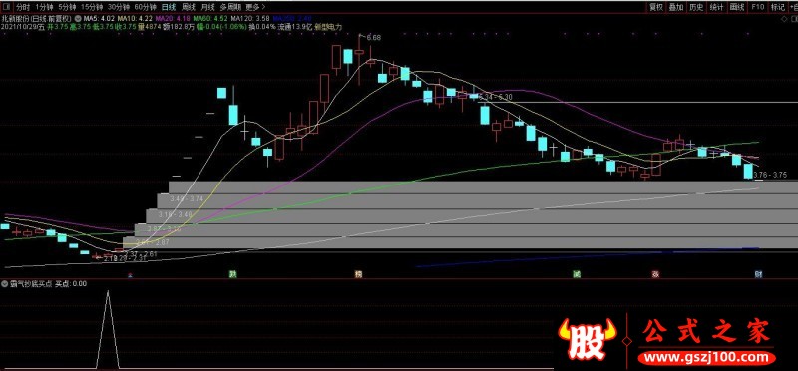
Task: Click the red event marker near bottom right
Action: tap(656, 274)
